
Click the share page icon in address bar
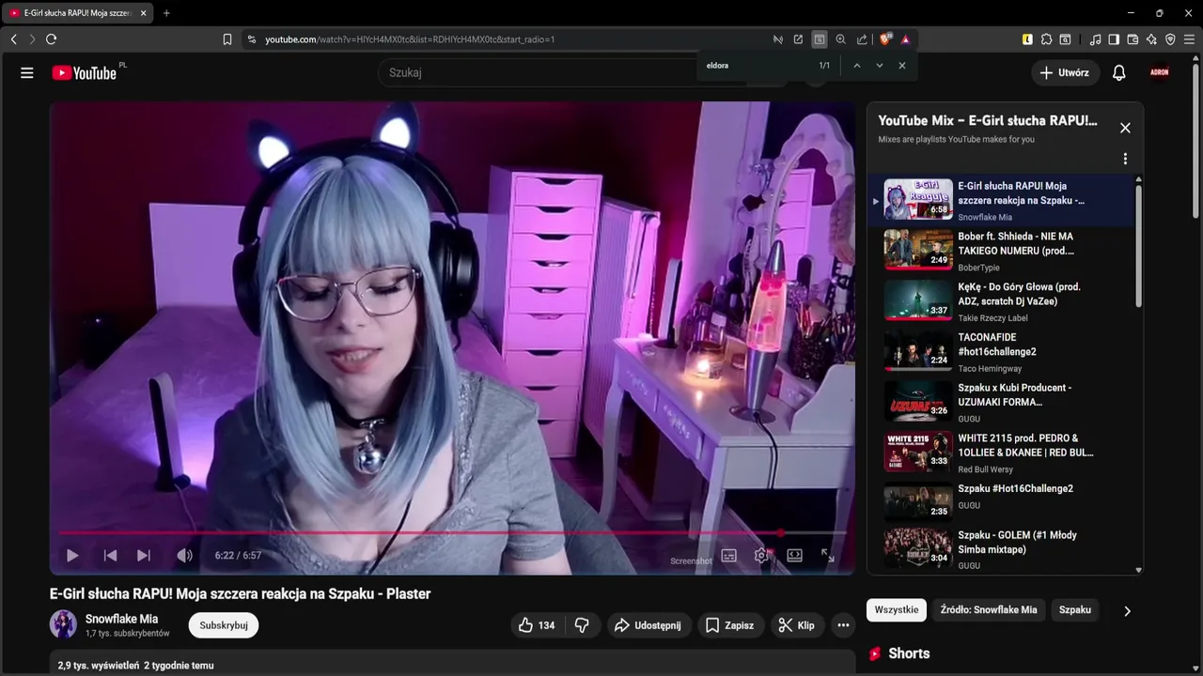point(863,39)
